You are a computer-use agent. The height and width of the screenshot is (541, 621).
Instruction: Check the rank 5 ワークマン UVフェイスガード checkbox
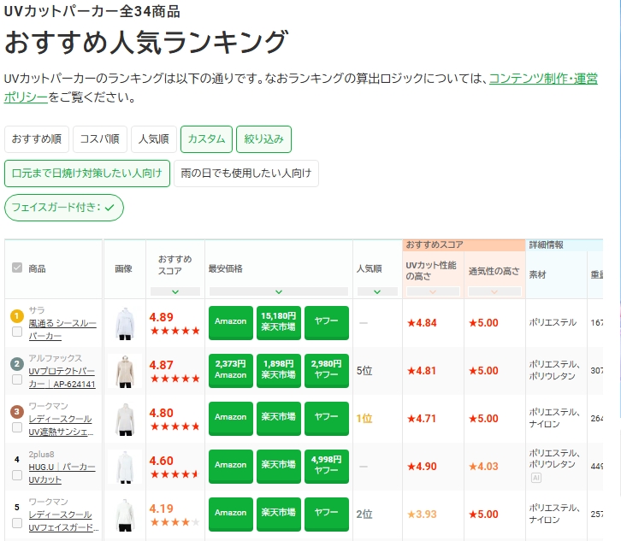[x=17, y=523]
